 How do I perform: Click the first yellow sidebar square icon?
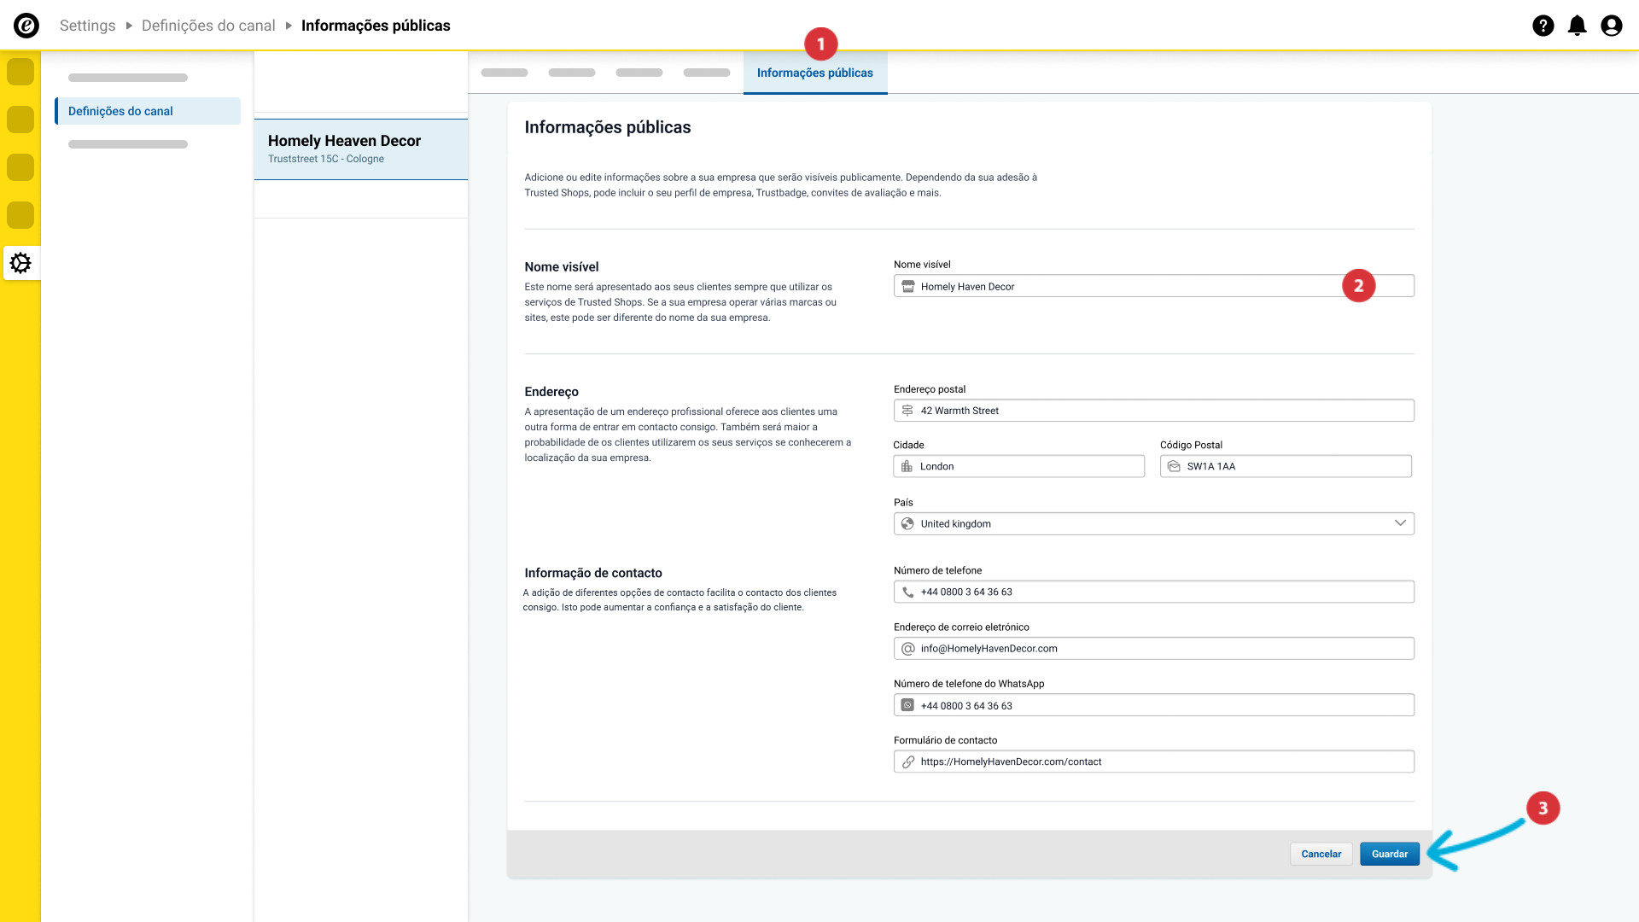[x=20, y=72]
